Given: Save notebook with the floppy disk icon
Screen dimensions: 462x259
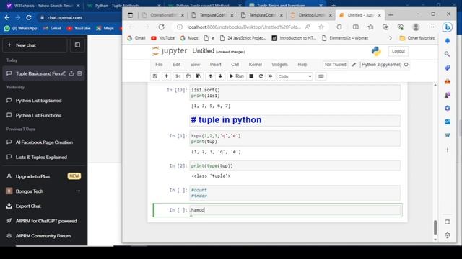Looking at the screenshot, I should [155, 76].
